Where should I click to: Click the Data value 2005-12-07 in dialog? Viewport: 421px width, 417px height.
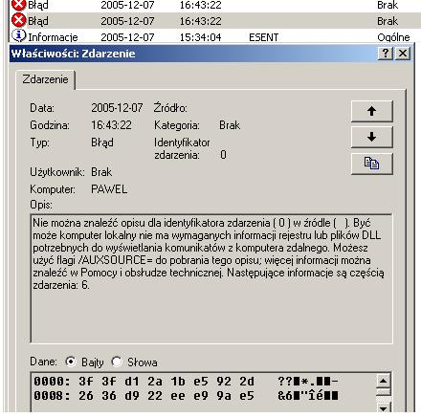coord(117,108)
